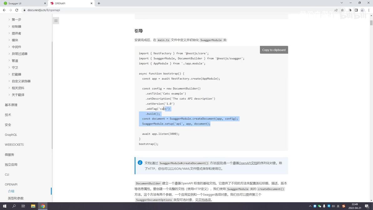
Task: Open the 微服务 section
Action: coord(9,155)
